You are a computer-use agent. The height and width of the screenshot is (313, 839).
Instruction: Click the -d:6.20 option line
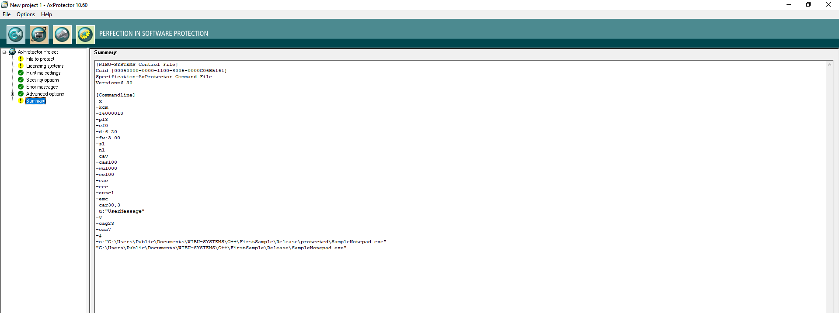[x=106, y=132]
